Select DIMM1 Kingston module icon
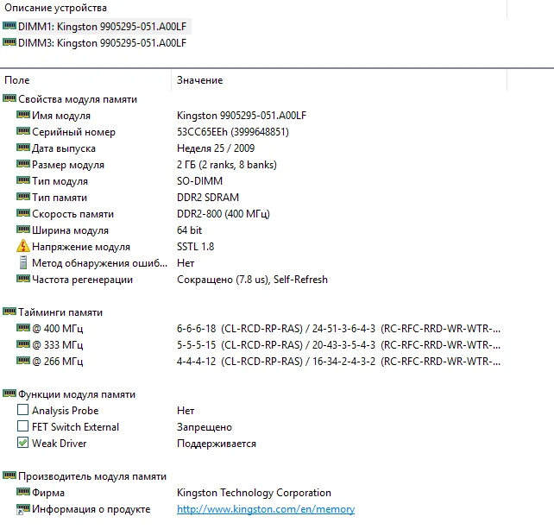The height and width of the screenshot is (529, 554). (x=9, y=26)
